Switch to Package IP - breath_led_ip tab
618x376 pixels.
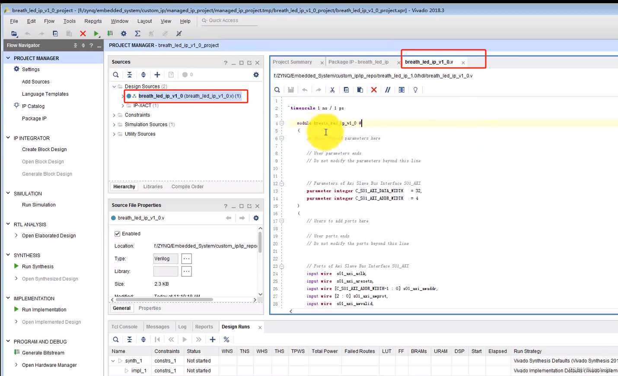pos(358,62)
